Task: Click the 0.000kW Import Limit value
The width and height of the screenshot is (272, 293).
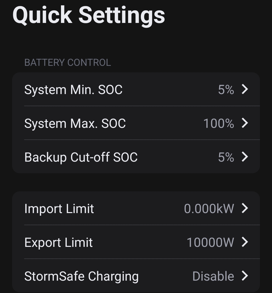Action: (209, 209)
